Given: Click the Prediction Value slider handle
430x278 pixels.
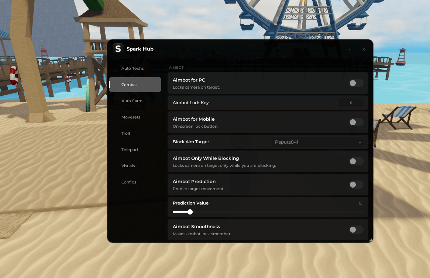Looking at the screenshot, I should pos(190,212).
